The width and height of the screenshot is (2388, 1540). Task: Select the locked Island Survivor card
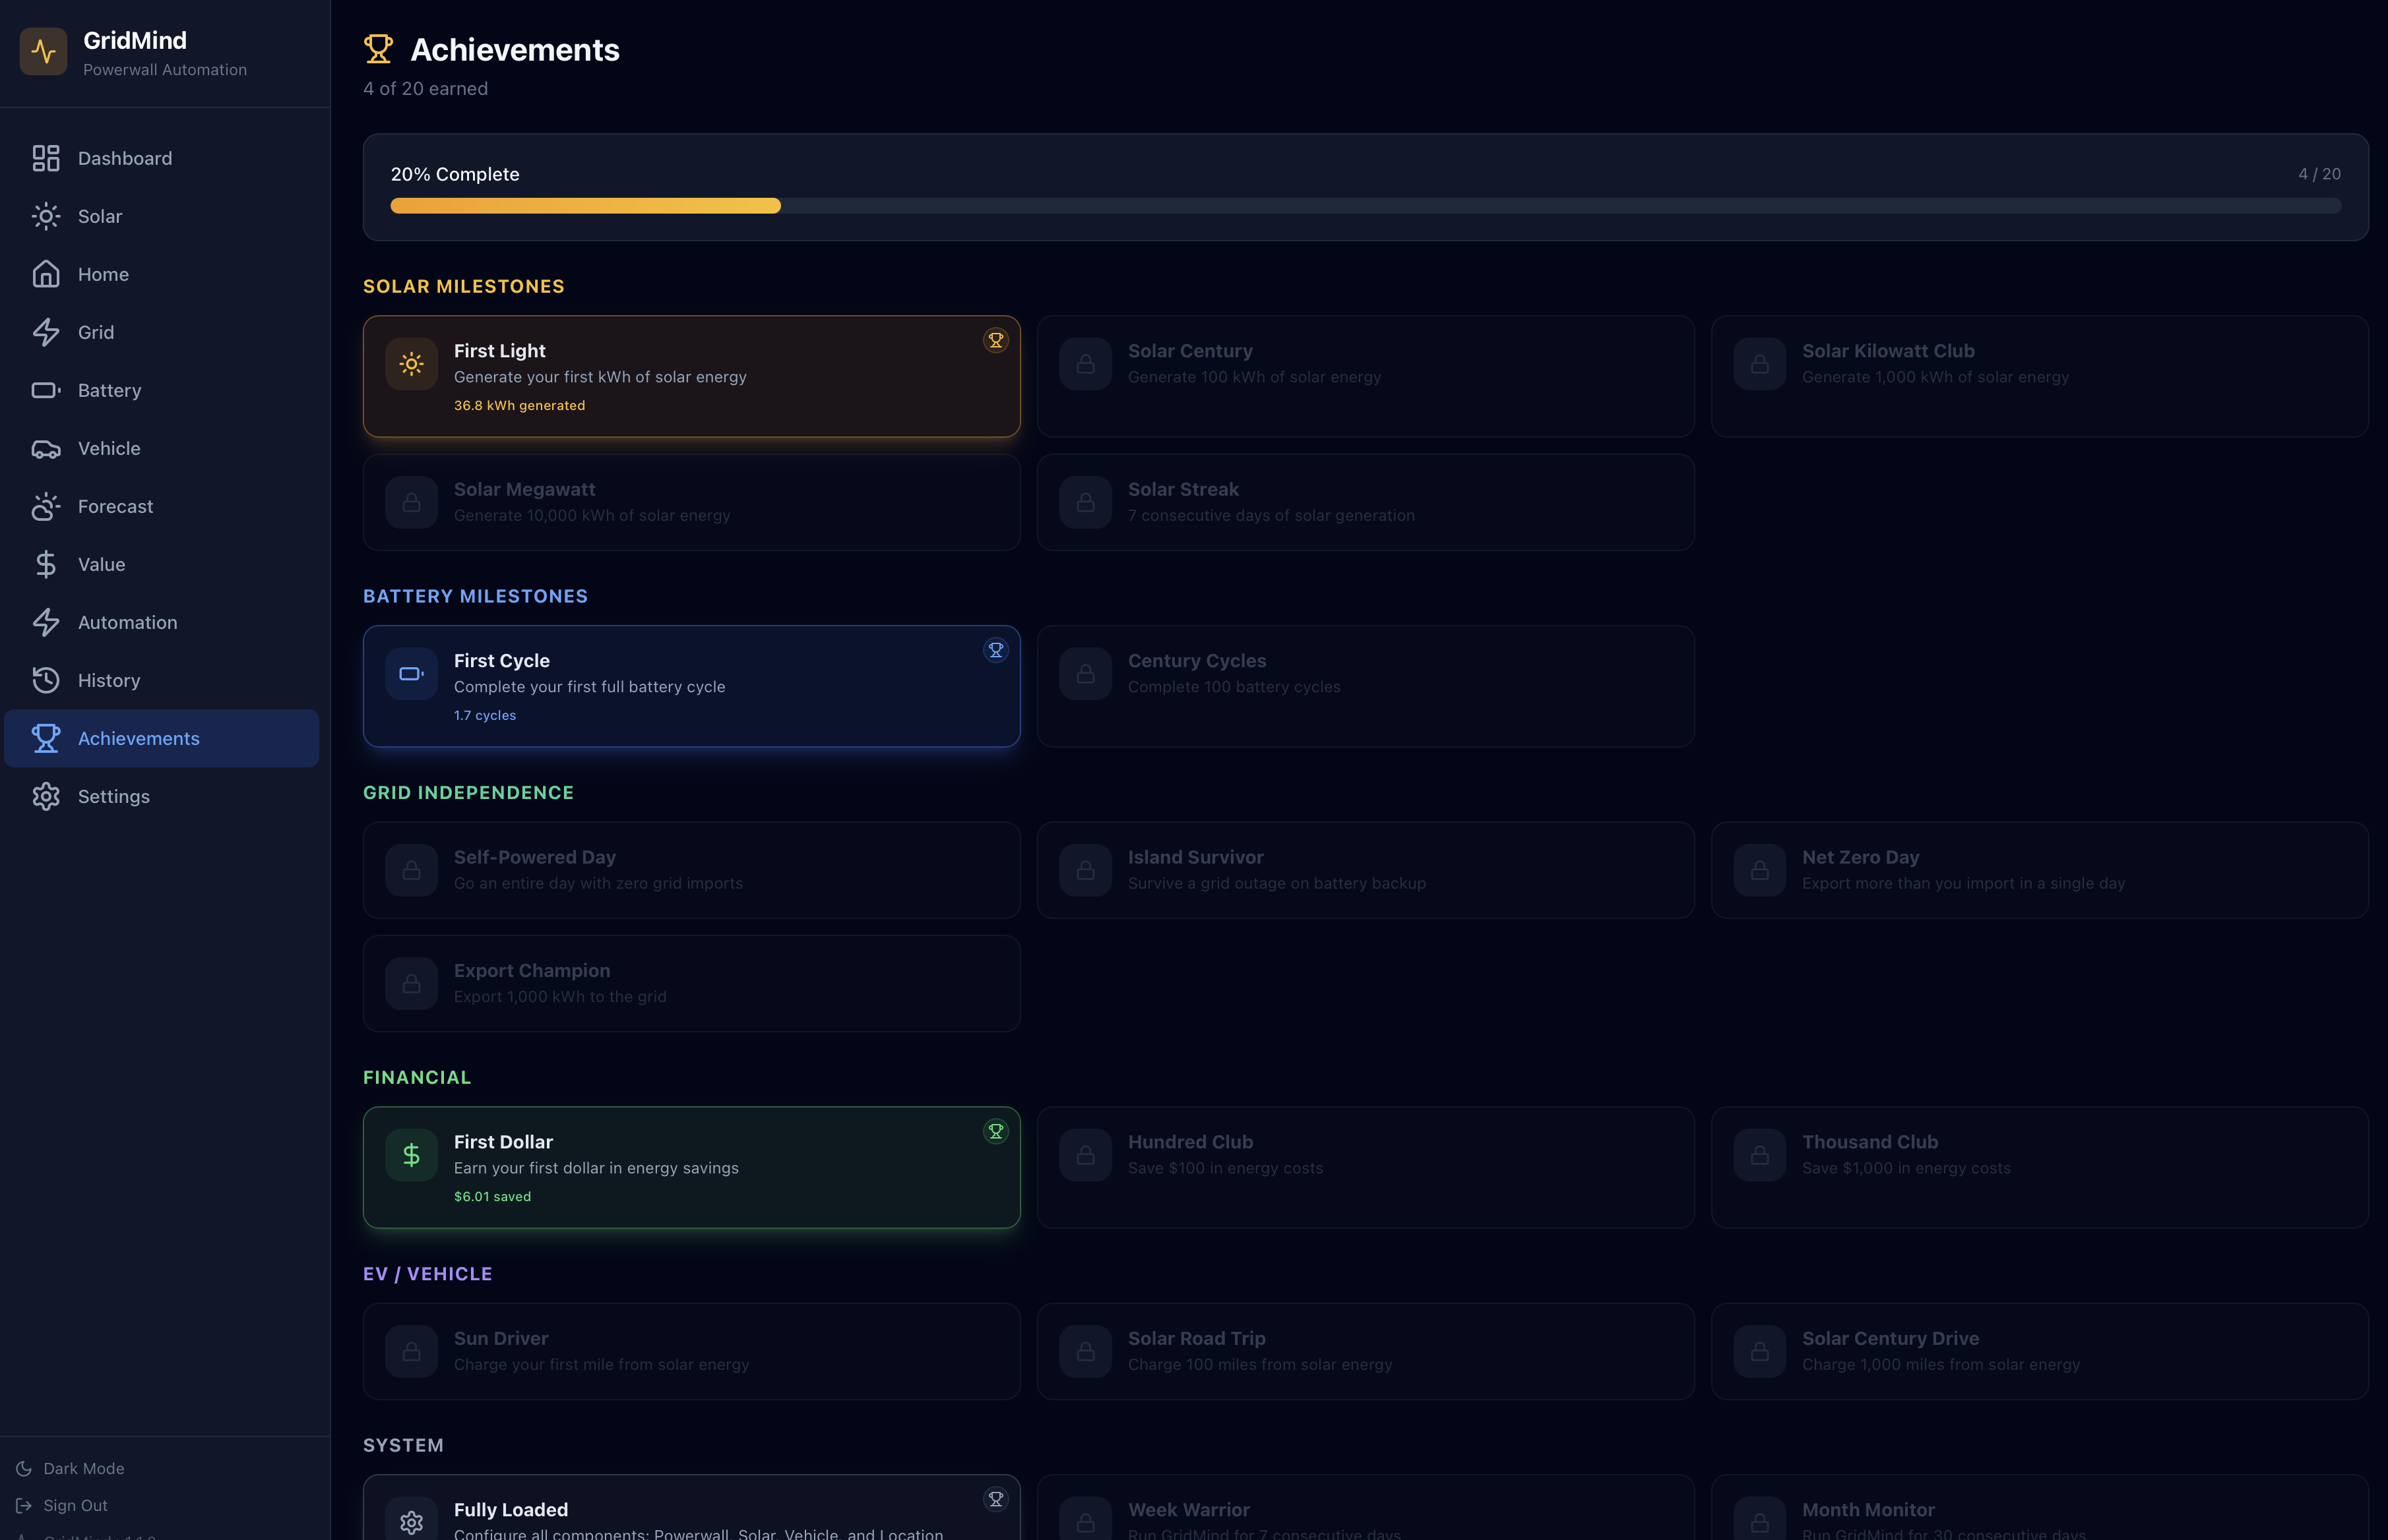1365,870
